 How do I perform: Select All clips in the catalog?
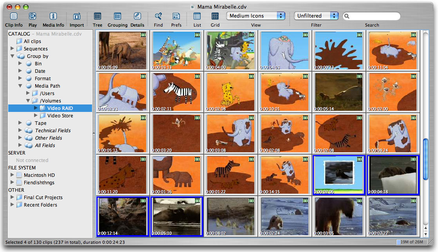coord(32,41)
